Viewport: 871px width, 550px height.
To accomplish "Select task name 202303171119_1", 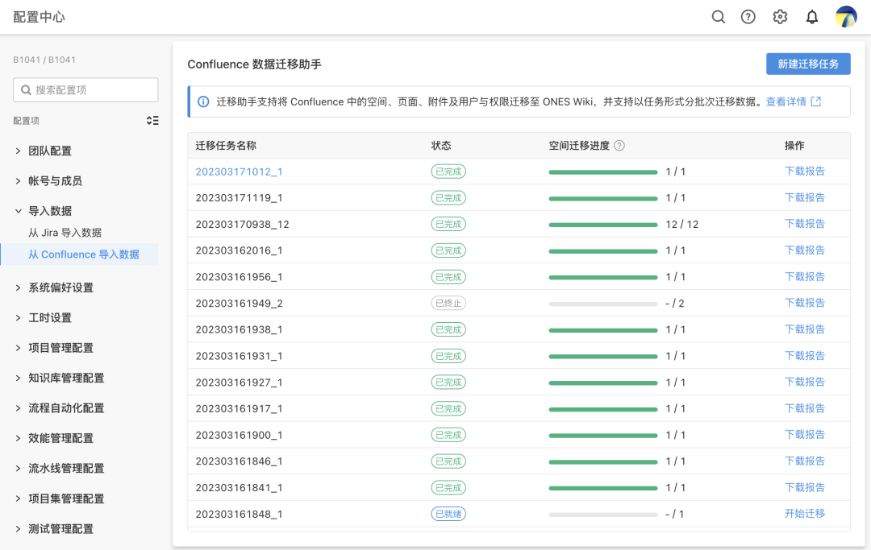I will tap(239, 198).
